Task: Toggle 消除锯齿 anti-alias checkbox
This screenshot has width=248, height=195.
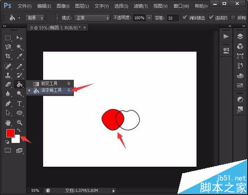Action: coord(185,17)
